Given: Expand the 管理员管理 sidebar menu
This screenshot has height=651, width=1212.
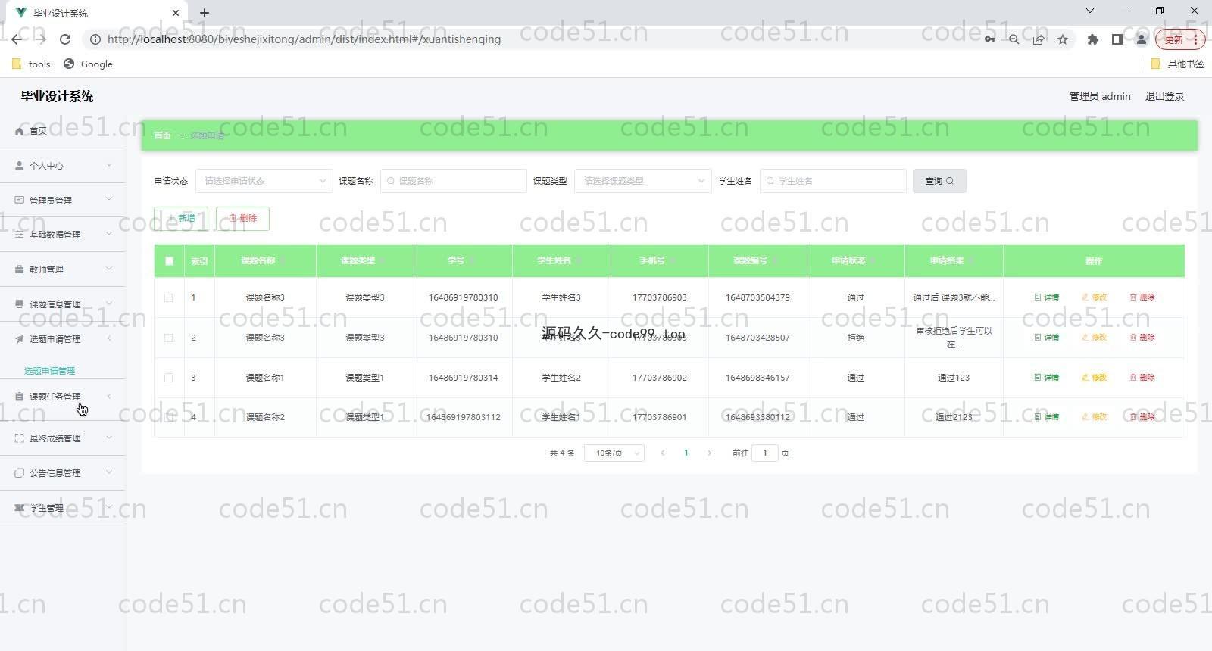Looking at the screenshot, I should pos(62,200).
